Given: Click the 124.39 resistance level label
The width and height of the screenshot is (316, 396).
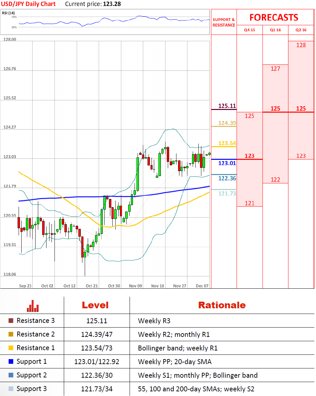Looking at the screenshot, I should coord(227,123).
